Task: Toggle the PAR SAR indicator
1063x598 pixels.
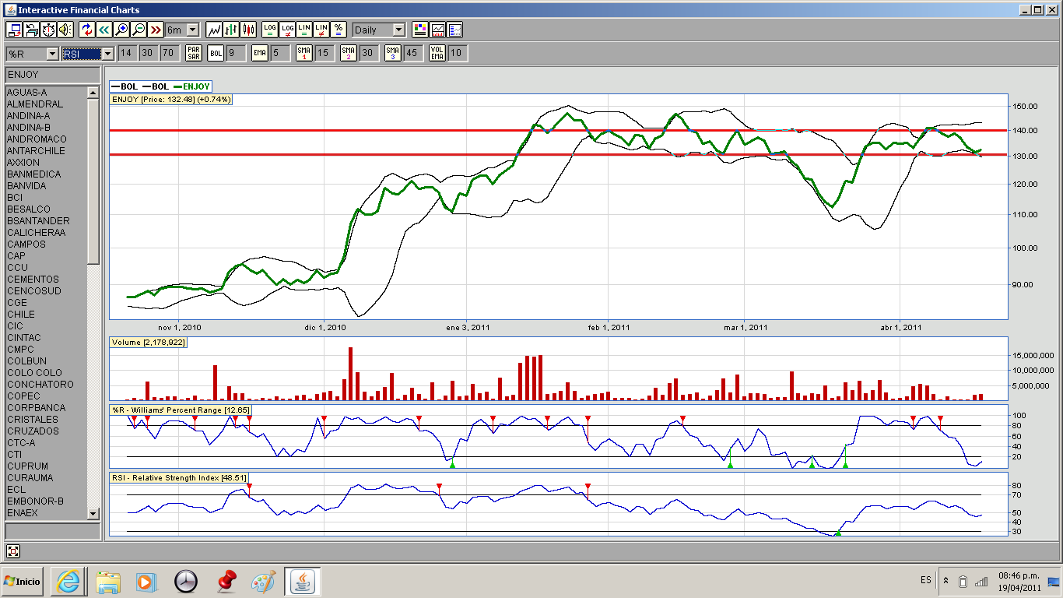Action: coord(193,53)
